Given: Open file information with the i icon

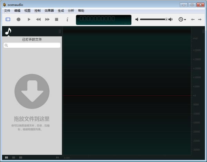Looking at the screenshot, I should pos(67,20).
